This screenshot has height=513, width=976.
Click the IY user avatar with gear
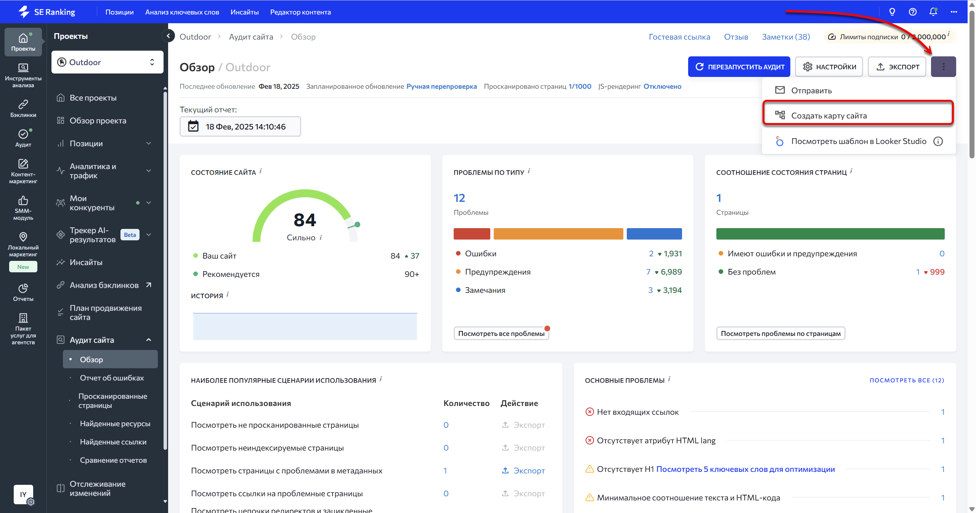(24, 495)
